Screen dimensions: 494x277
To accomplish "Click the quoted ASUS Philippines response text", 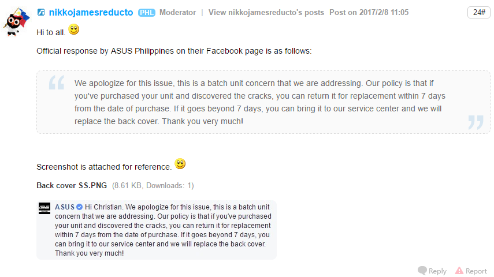I will point(260,102).
